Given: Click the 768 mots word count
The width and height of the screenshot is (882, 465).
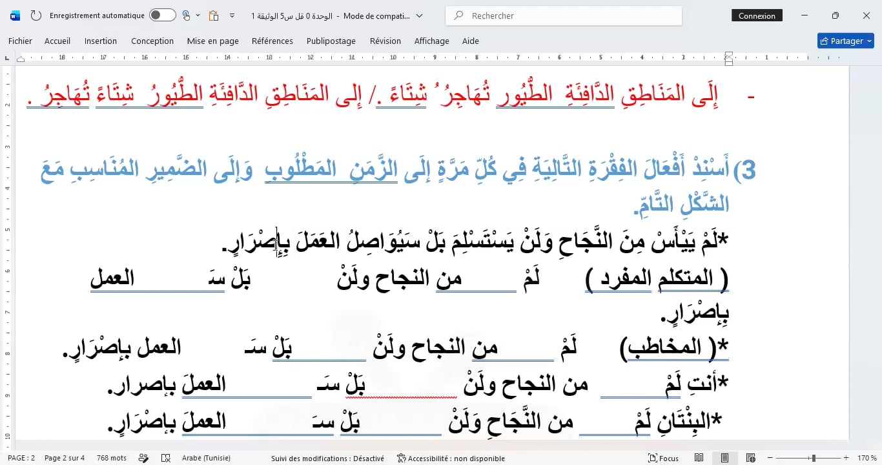Looking at the screenshot, I should [x=112, y=458].
